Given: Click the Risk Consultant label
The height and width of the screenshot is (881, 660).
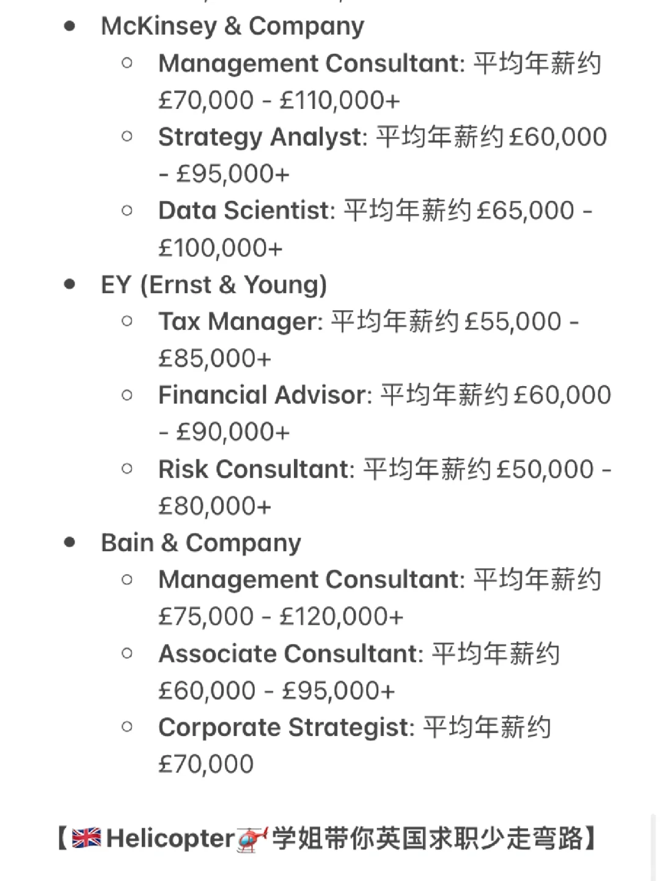Looking at the screenshot, I should [256, 469].
